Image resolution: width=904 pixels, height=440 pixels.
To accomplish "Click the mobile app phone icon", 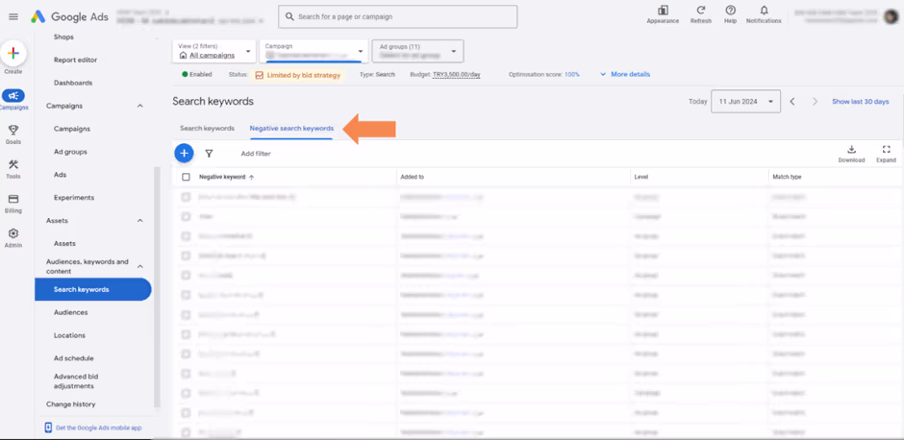I will point(48,428).
